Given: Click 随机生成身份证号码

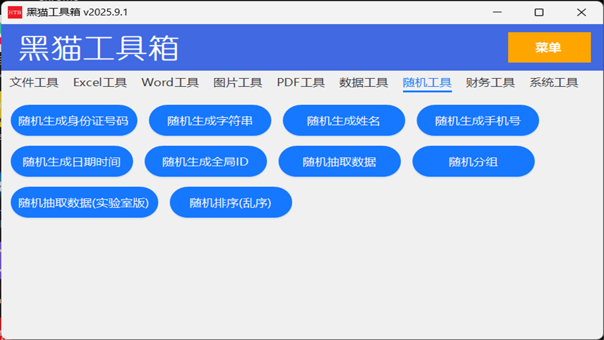Looking at the screenshot, I should point(74,120).
